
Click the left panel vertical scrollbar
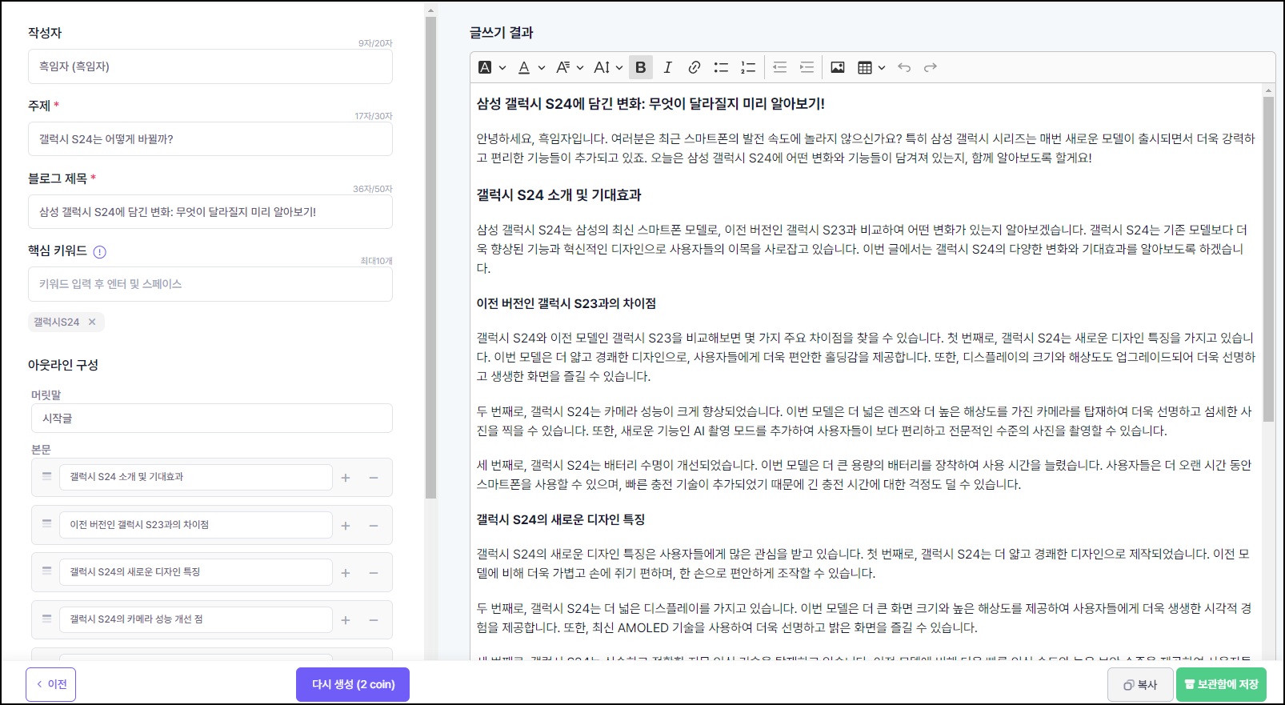click(x=430, y=256)
